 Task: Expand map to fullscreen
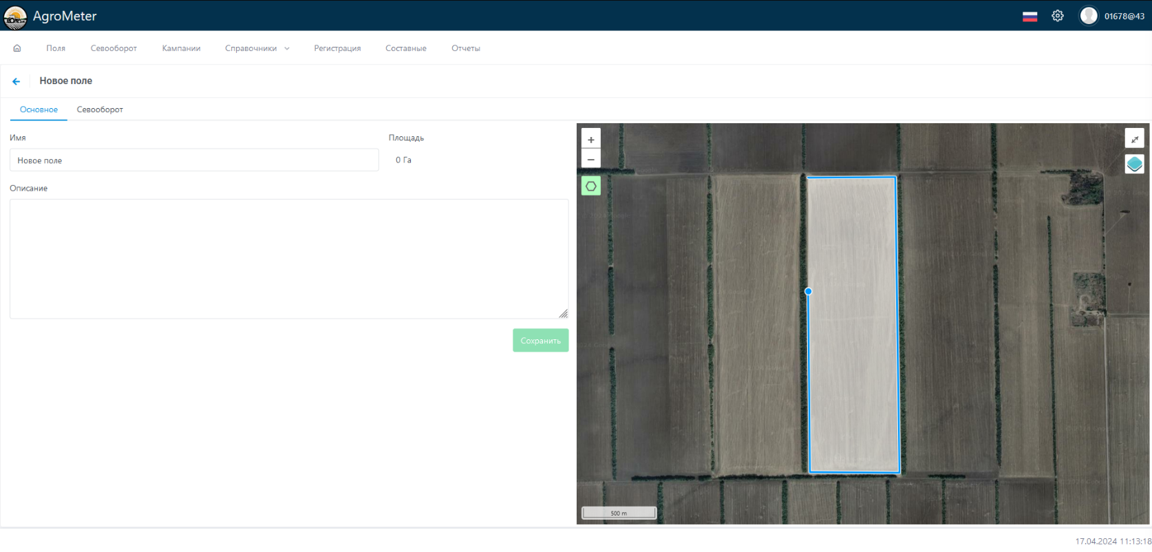[x=1134, y=139]
